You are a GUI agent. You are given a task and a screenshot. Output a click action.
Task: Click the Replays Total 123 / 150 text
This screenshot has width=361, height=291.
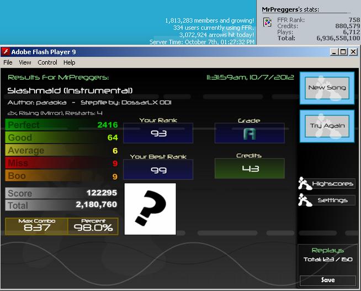point(328,259)
